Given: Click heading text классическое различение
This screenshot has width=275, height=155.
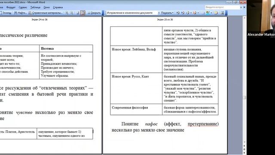Looking at the screenshot, I should tap(24, 35).
